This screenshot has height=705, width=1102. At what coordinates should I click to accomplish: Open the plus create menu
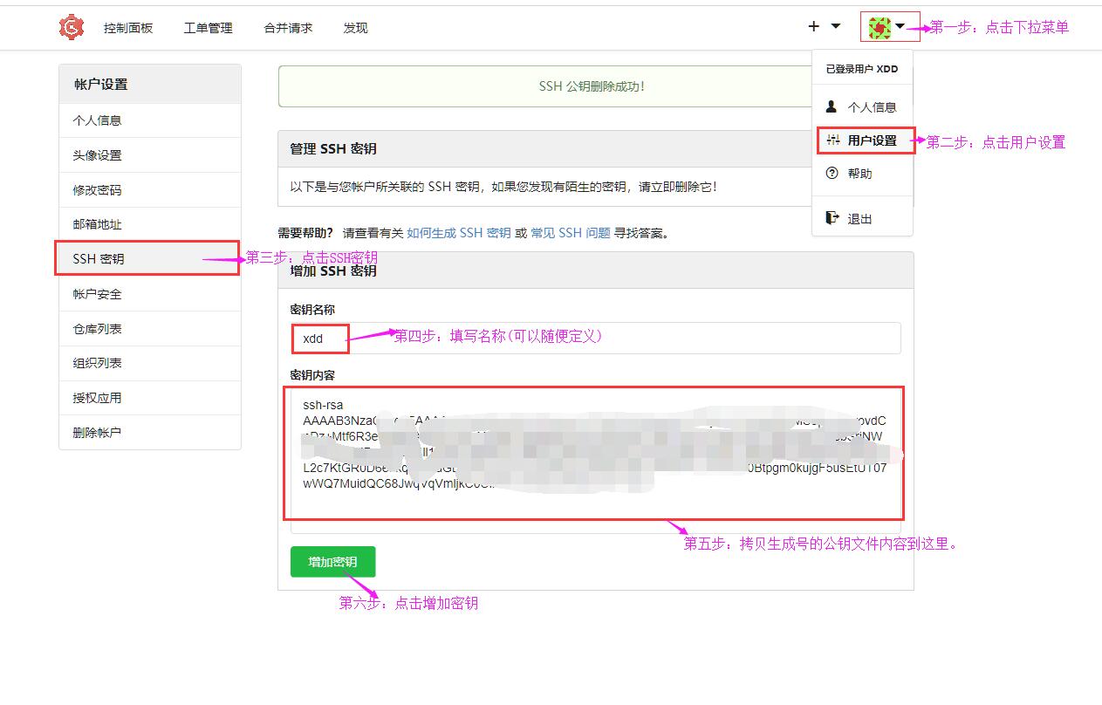tap(824, 26)
